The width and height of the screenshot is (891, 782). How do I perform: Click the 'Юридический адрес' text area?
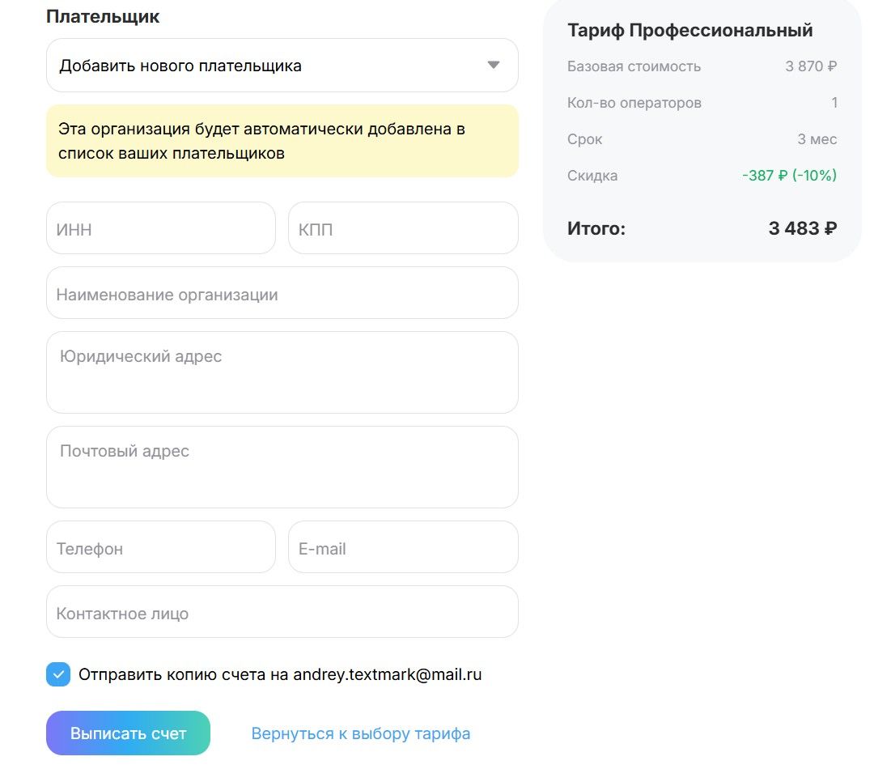click(x=282, y=372)
